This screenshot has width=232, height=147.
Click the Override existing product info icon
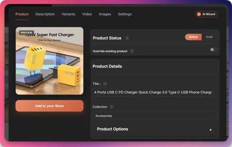point(132,51)
